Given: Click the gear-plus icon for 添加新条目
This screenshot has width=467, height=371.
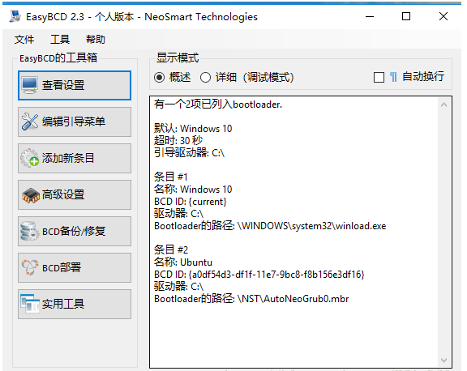Looking at the screenshot, I should 29,158.
